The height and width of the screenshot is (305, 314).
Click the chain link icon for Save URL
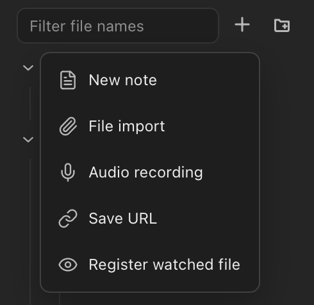(x=68, y=218)
